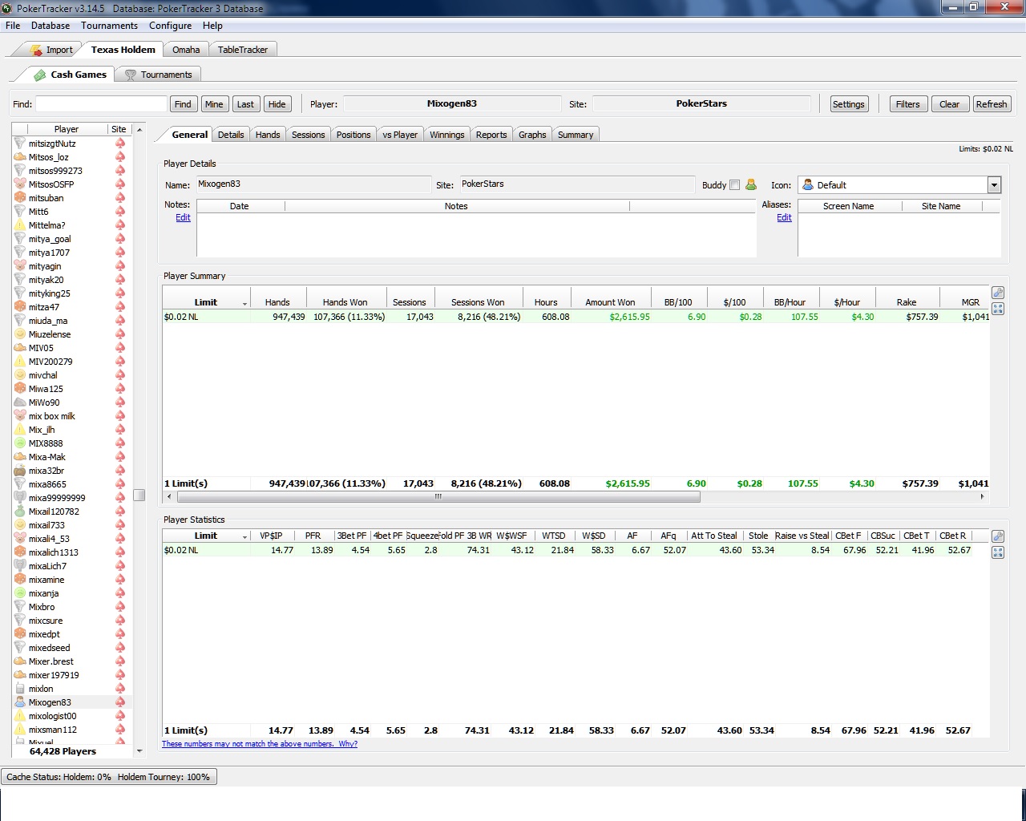Click the whale icon beside Mitsos_loz

tap(20, 157)
